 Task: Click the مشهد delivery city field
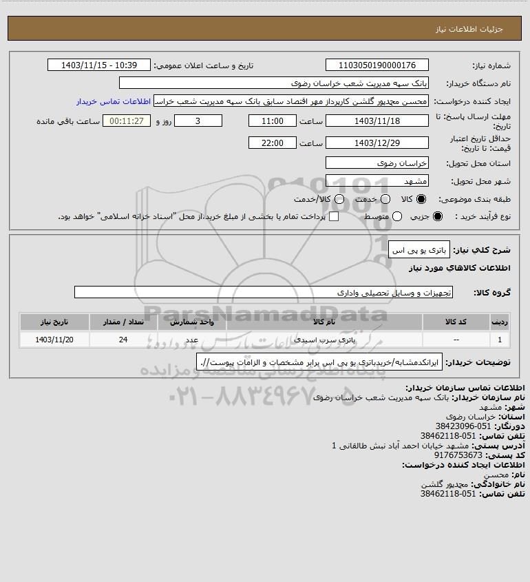click(377, 180)
